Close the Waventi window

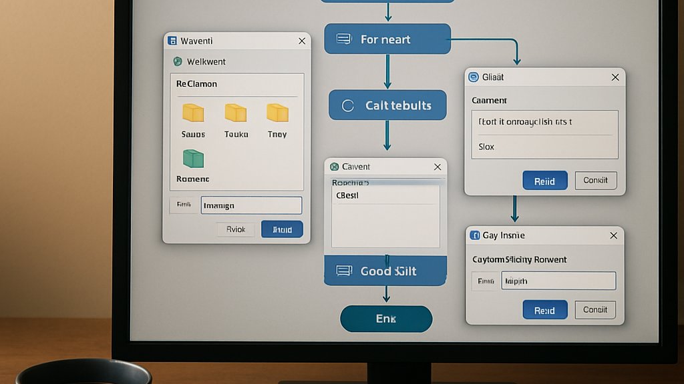pos(302,41)
